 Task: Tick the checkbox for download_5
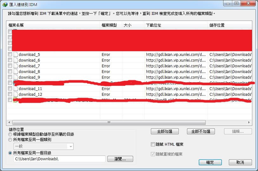coord(10,54)
